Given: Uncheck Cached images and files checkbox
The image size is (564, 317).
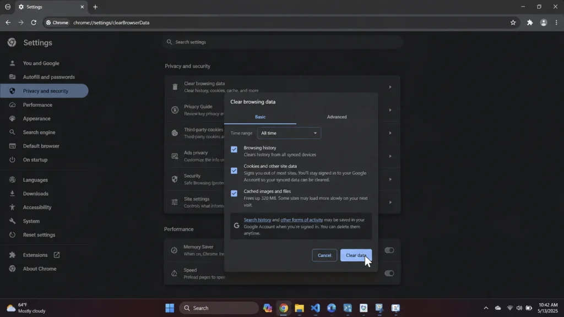Looking at the screenshot, I should (x=234, y=193).
